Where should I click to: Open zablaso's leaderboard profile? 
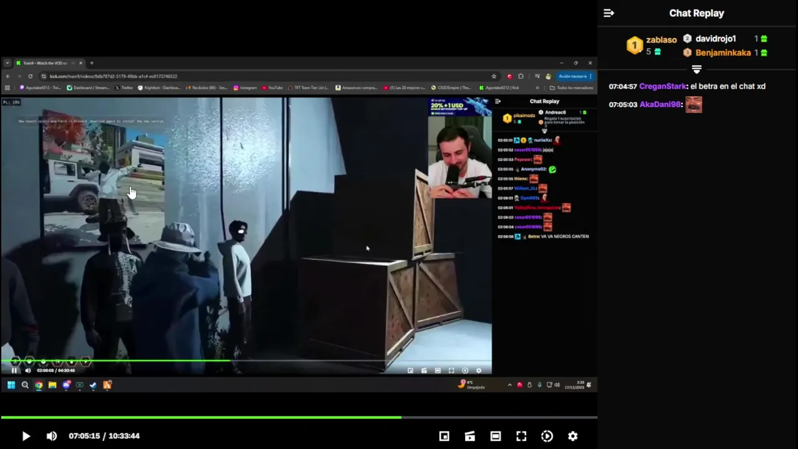pyautogui.click(x=661, y=40)
